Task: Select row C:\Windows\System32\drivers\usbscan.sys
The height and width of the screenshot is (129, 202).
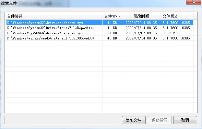Action: (x=100, y=23)
